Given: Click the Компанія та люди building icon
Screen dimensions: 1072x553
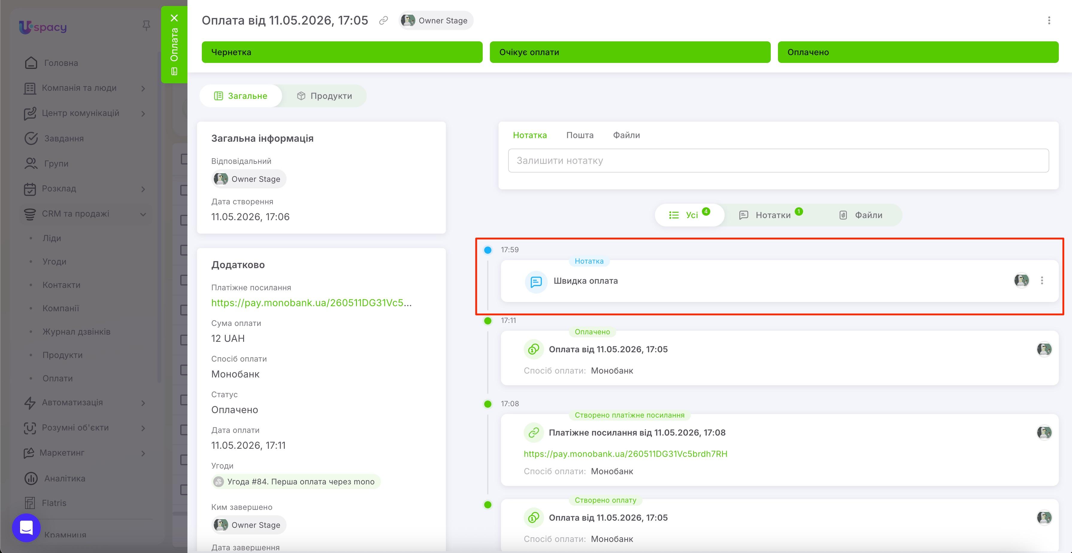Looking at the screenshot, I should (30, 88).
